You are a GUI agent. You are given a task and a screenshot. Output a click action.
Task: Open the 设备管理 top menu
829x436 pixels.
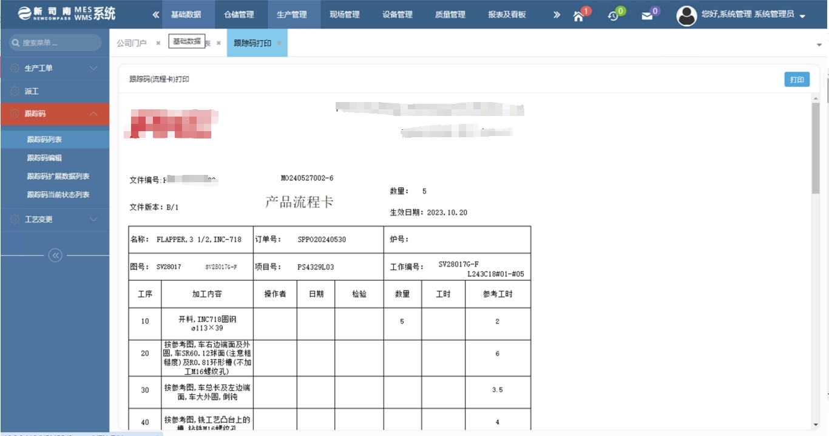398,15
